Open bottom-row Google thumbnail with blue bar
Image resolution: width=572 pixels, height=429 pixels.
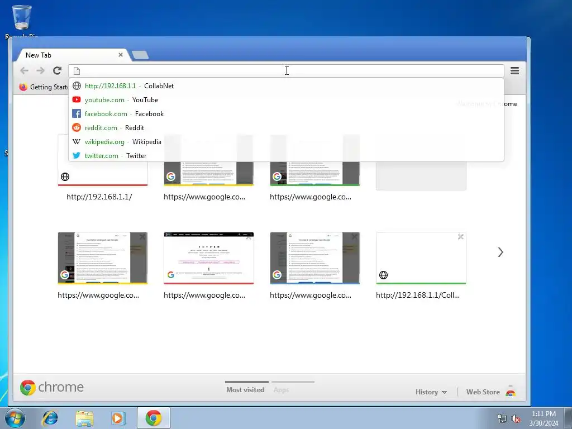point(315,258)
